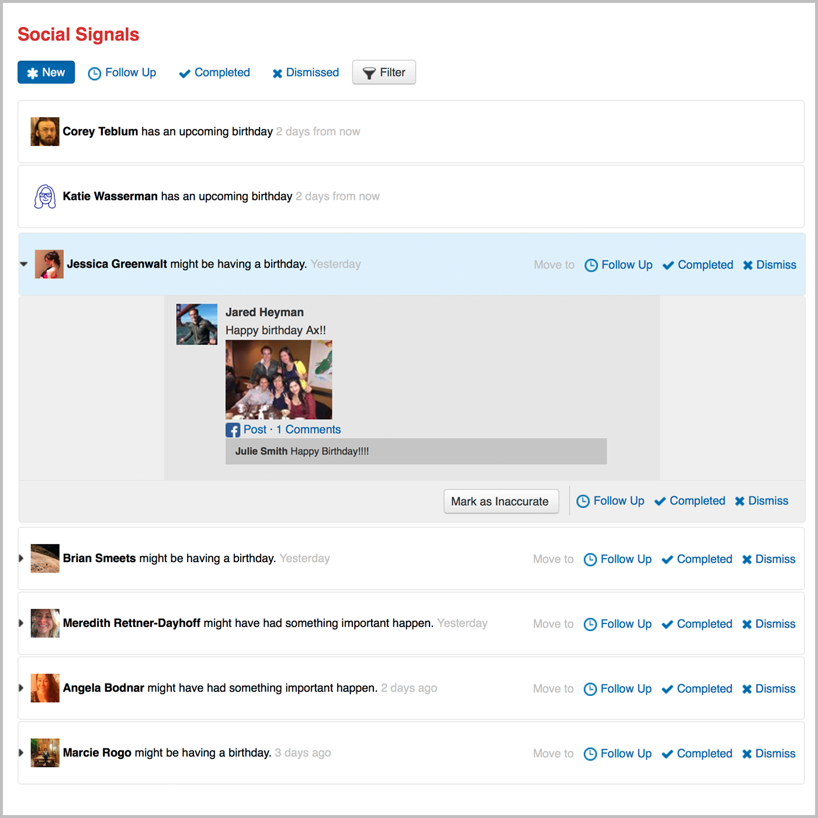Screen dimensions: 818x818
Task: Click the name Meredith Rettner-Dayhoff
Action: 132,623
